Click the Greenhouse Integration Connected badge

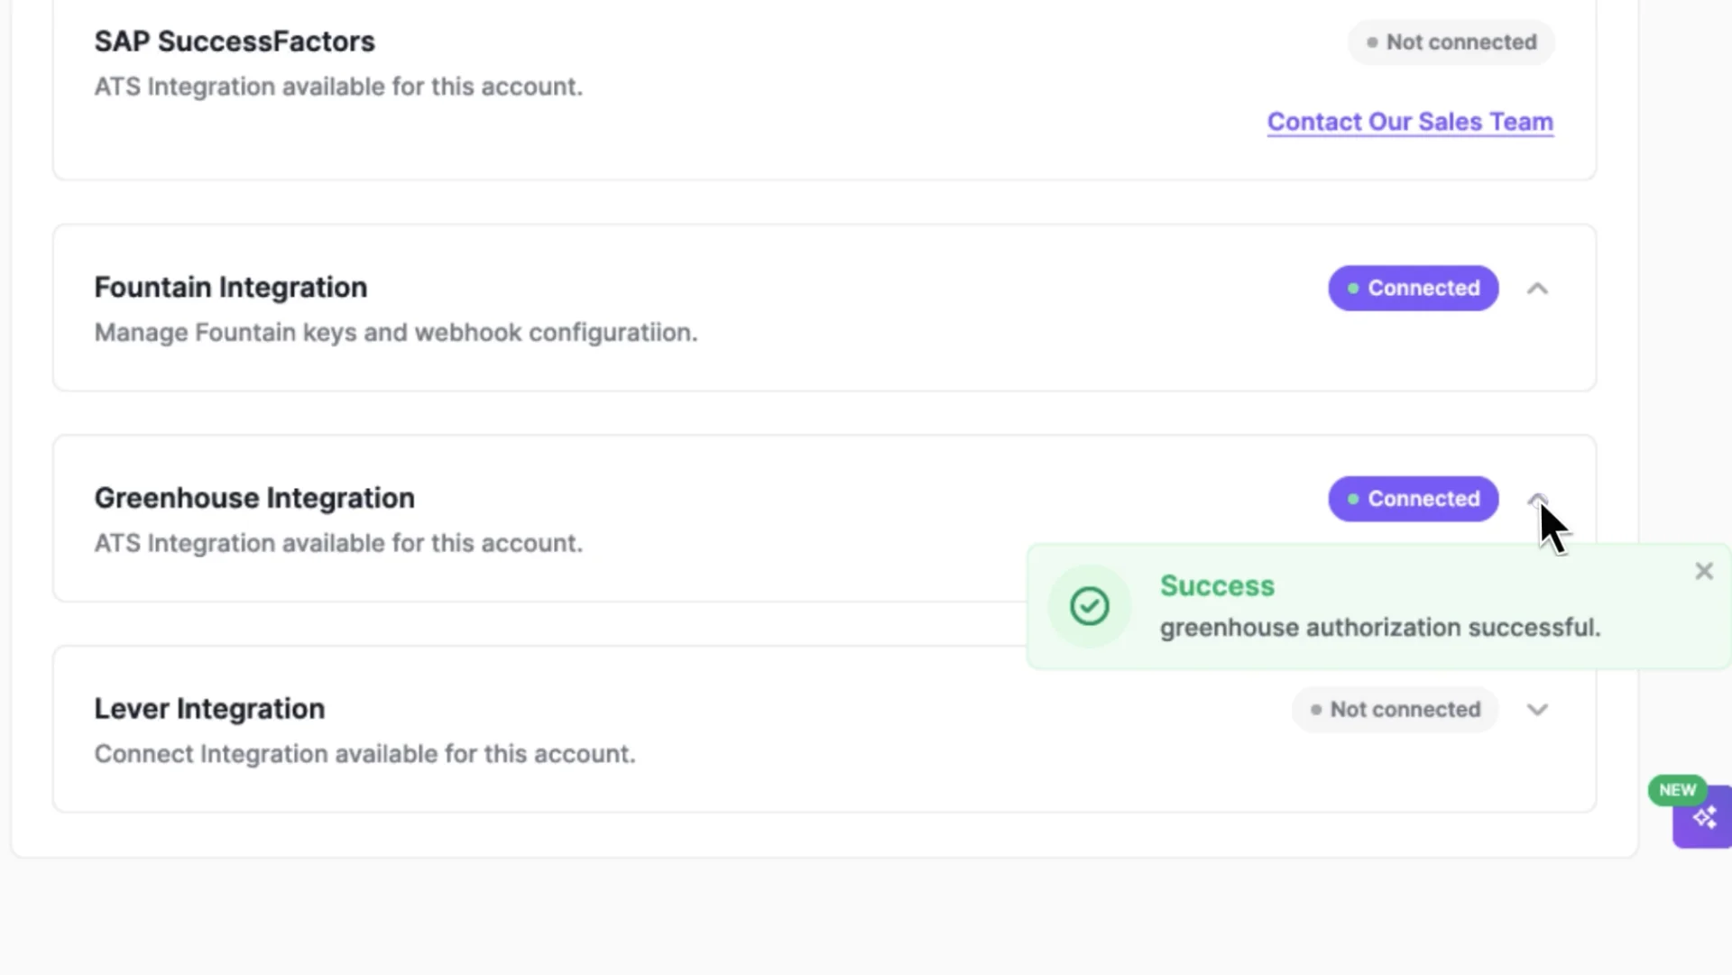click(x=1414, y=499)
